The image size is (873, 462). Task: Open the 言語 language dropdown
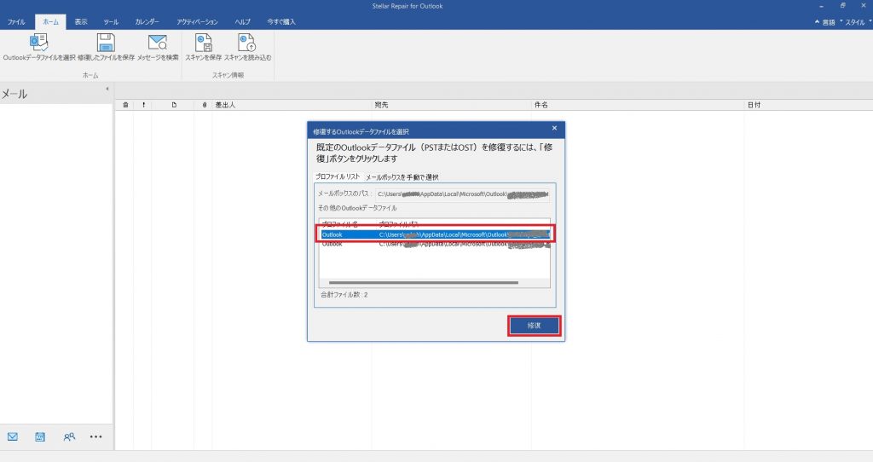(x=830, y=22)
